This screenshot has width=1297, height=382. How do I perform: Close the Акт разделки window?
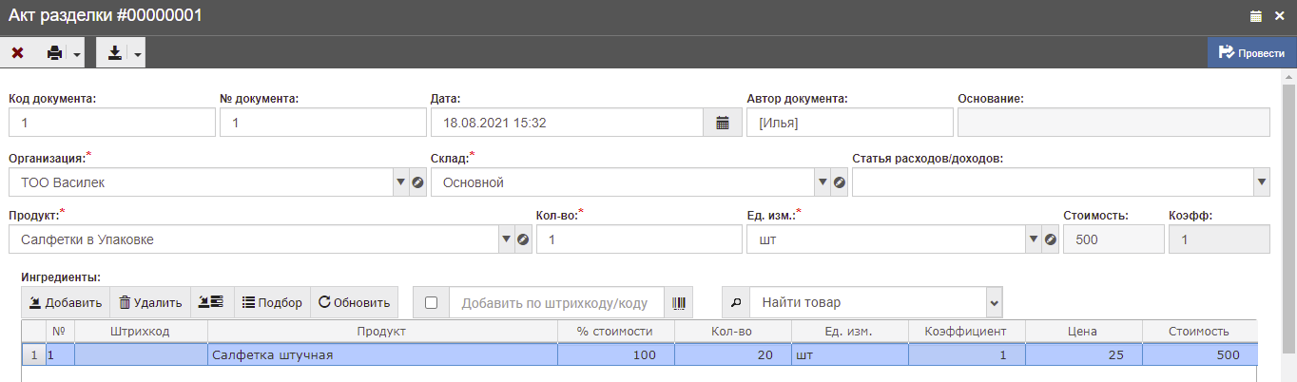click(1280, 15)
